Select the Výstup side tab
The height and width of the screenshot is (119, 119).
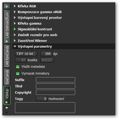pos(7,95)
